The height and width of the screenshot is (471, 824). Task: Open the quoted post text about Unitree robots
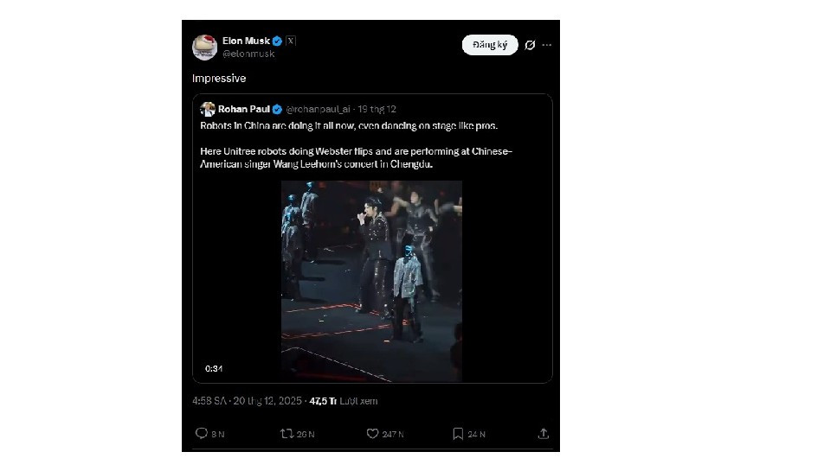click(357, 158)
